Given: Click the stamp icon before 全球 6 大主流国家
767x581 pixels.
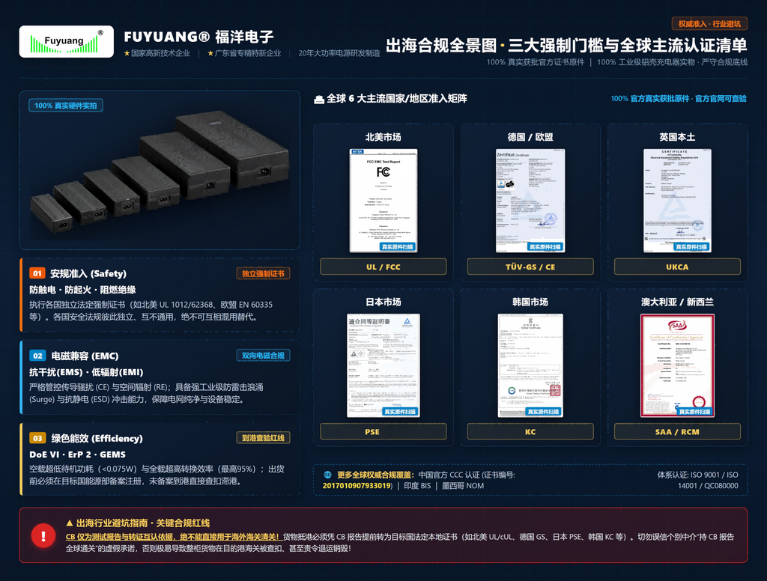Looking at the screenshot, I should coord(319,100).
